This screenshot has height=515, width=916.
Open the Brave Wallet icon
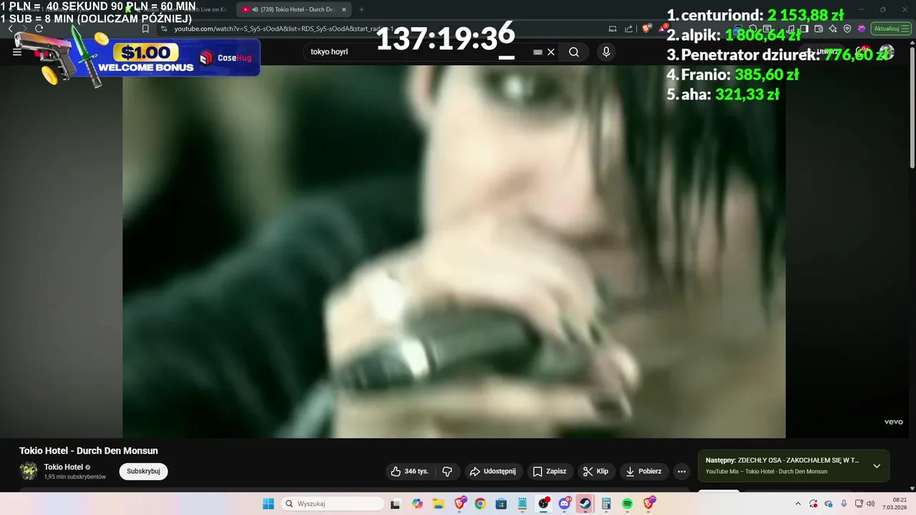click(x=819, y=29)
